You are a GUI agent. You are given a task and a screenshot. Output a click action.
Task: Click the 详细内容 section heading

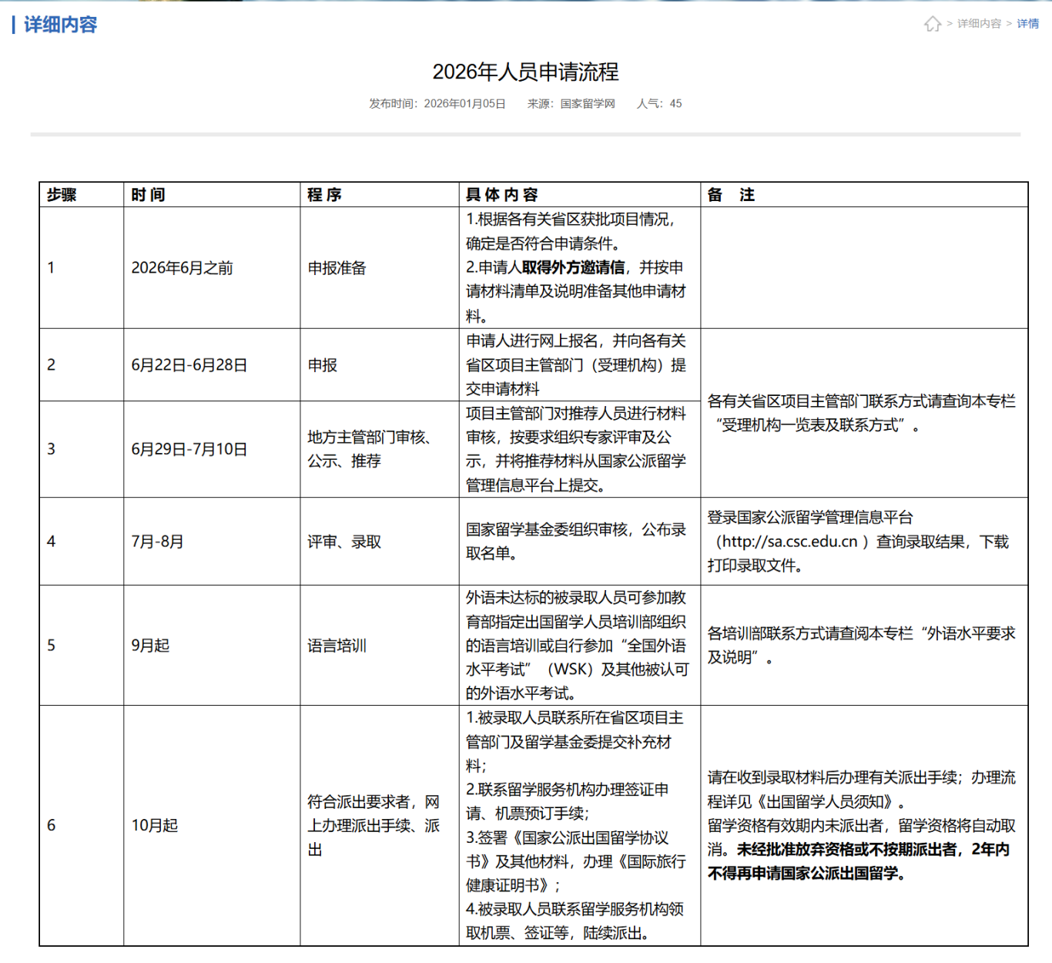click(x=60, y=25)
